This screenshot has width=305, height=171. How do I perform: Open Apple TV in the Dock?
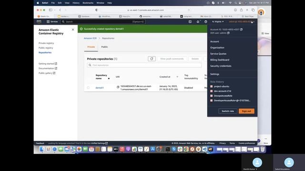coord(116,149)
